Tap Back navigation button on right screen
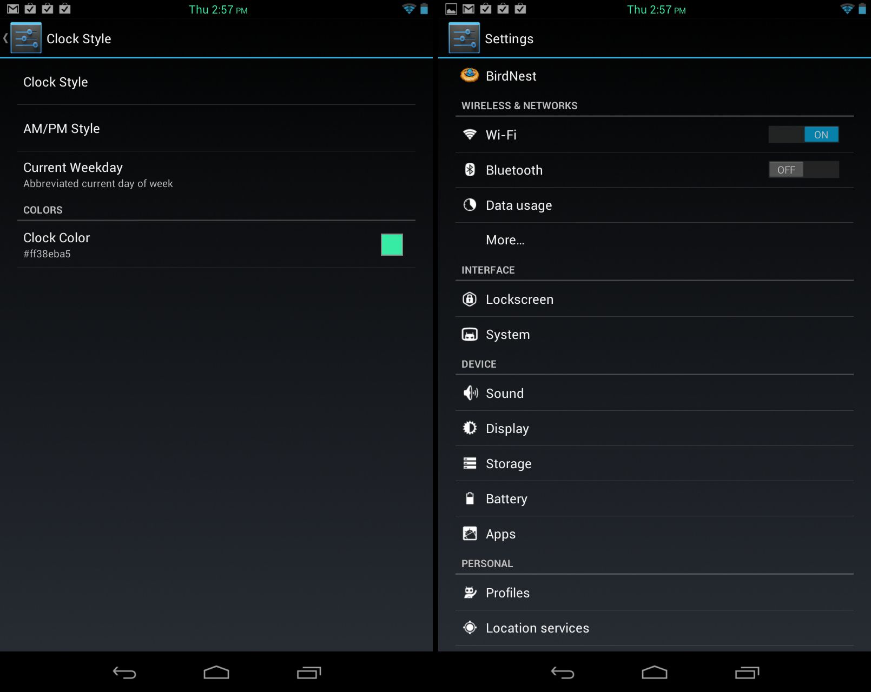Image resolution: width=871 pixels, height=692 pixels. pyautogui.click(x=563, y=673)
